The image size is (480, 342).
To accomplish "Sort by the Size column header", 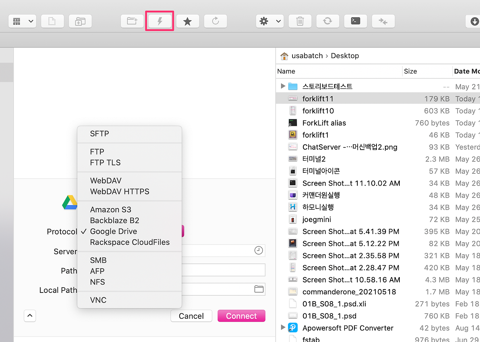I will coord(410,71).
